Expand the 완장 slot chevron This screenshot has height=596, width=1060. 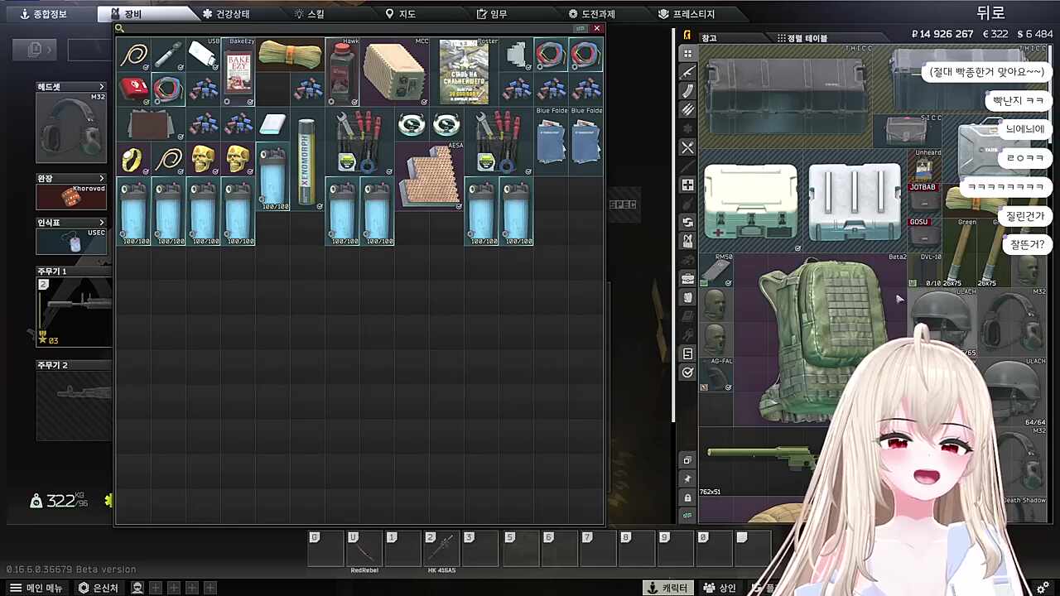pyautogui.click(x=102, y=178)
